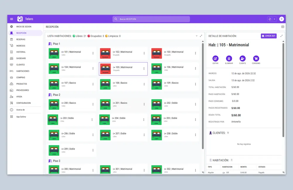Select room 101 bed thumbnail
The height and width of the screenshot is (190, 293).
(54, 53)
